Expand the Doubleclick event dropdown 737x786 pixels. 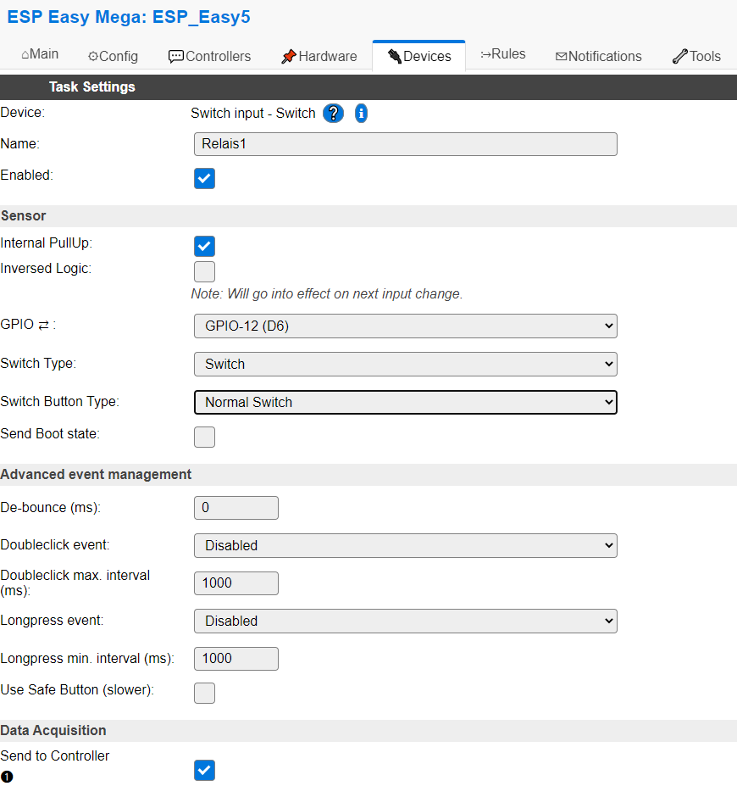click(406, 546)
